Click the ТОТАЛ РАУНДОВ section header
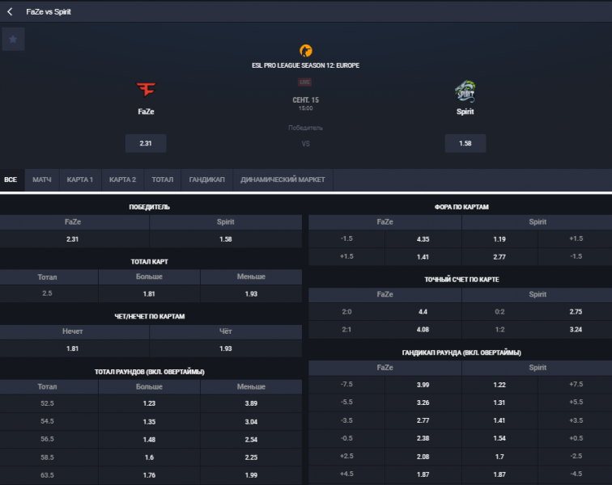Screen dimensions: 612x485 (150, 372)
